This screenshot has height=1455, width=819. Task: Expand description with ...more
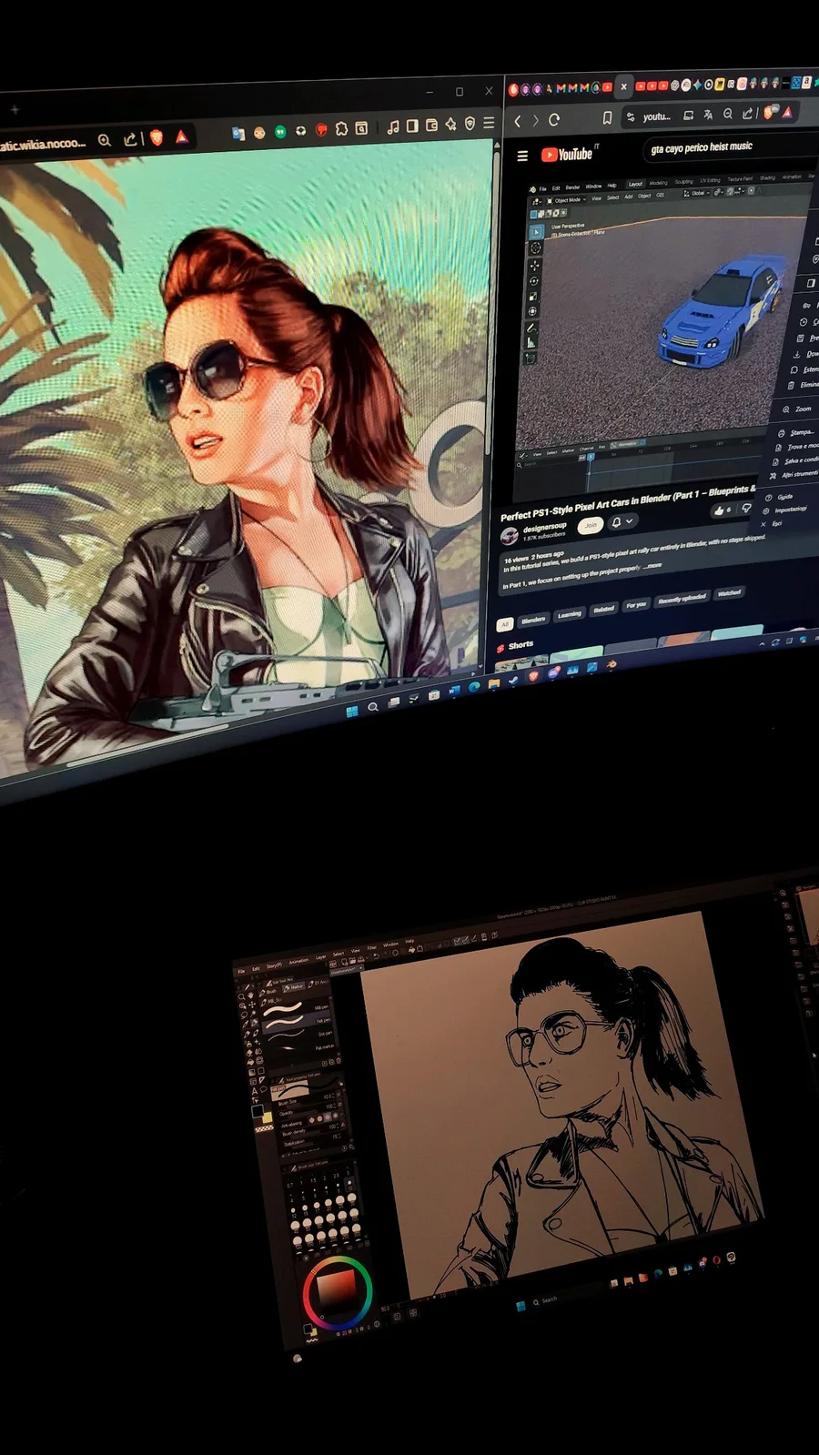(x=653, y=566)
